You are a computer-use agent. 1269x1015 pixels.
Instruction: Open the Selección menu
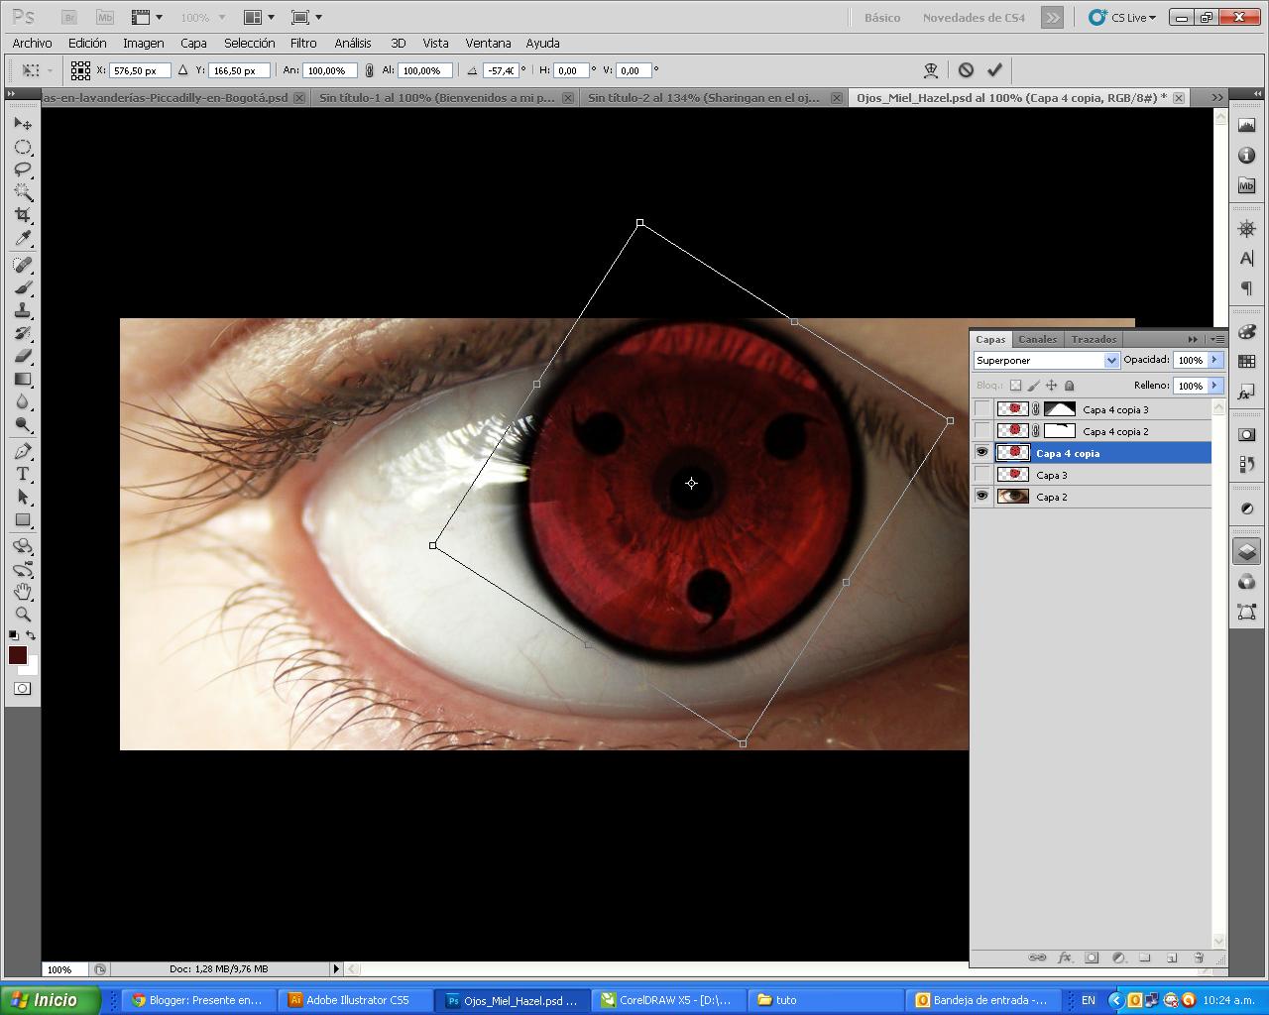click(249, 44)
